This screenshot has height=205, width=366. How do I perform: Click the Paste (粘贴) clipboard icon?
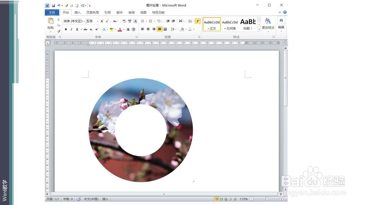[x=51, y=21]
